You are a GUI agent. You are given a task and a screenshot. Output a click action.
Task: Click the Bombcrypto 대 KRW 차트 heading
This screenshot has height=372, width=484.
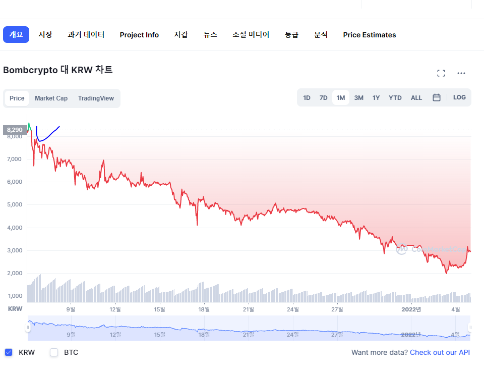57,70
